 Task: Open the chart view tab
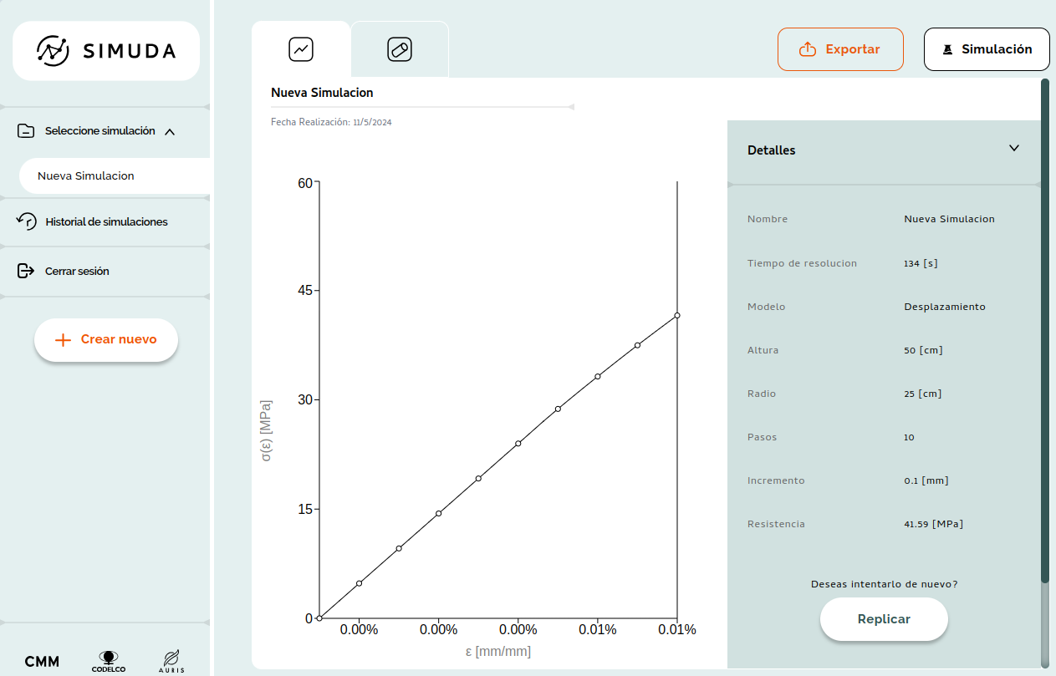(301, 49)
